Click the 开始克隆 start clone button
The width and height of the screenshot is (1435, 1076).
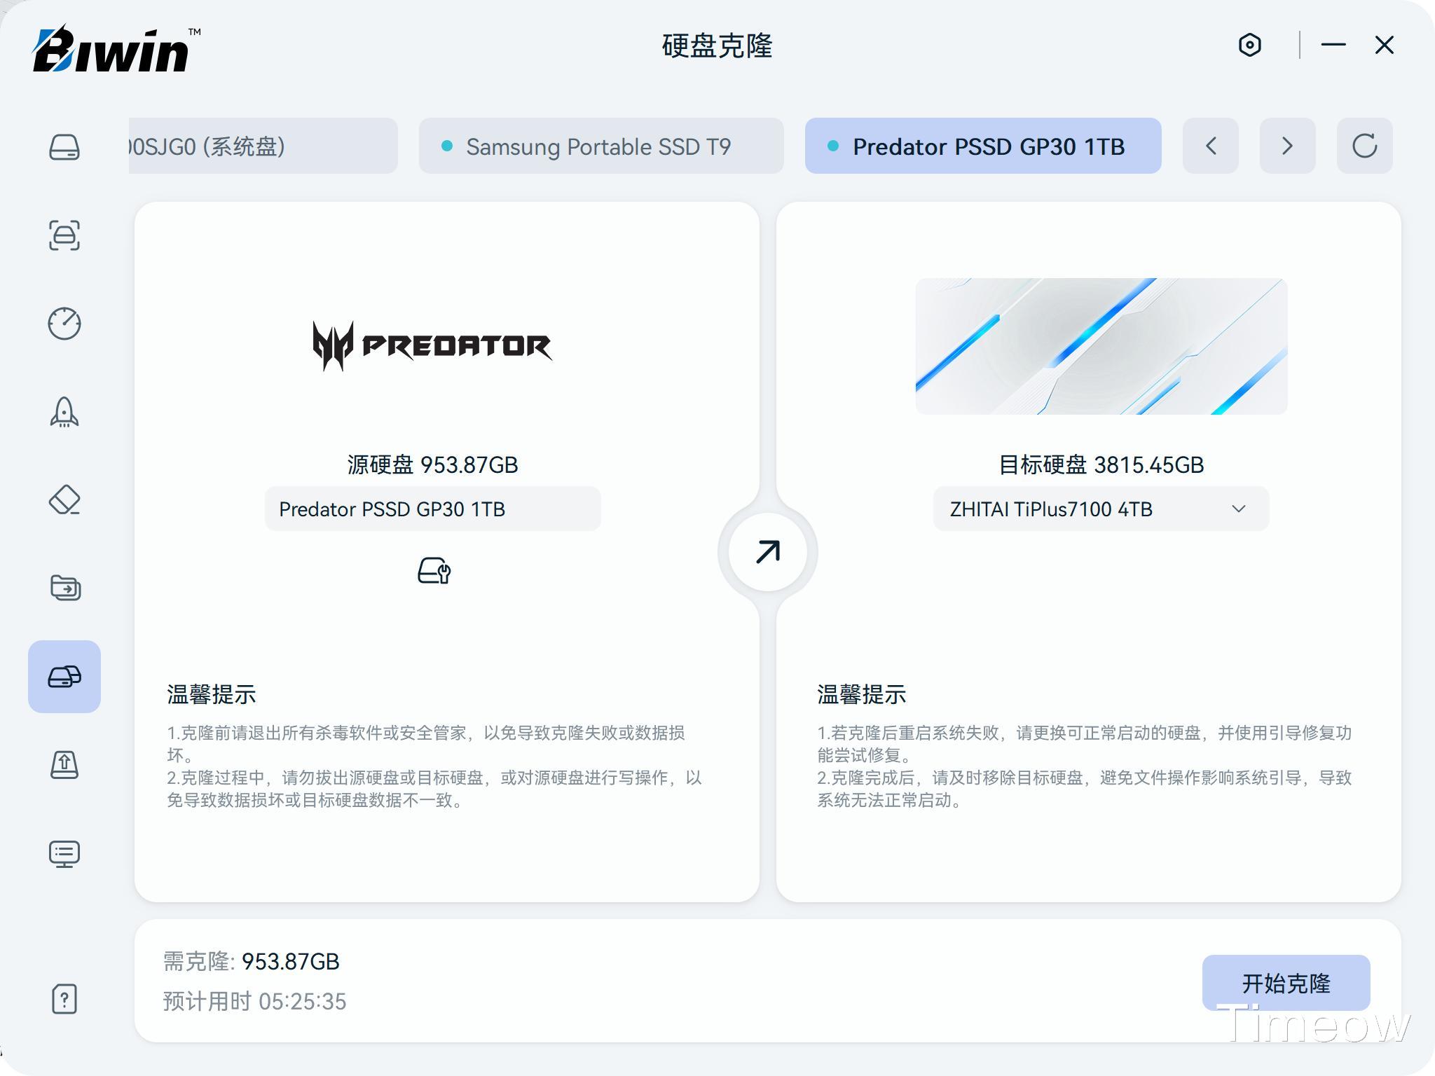click(1286, 983)
